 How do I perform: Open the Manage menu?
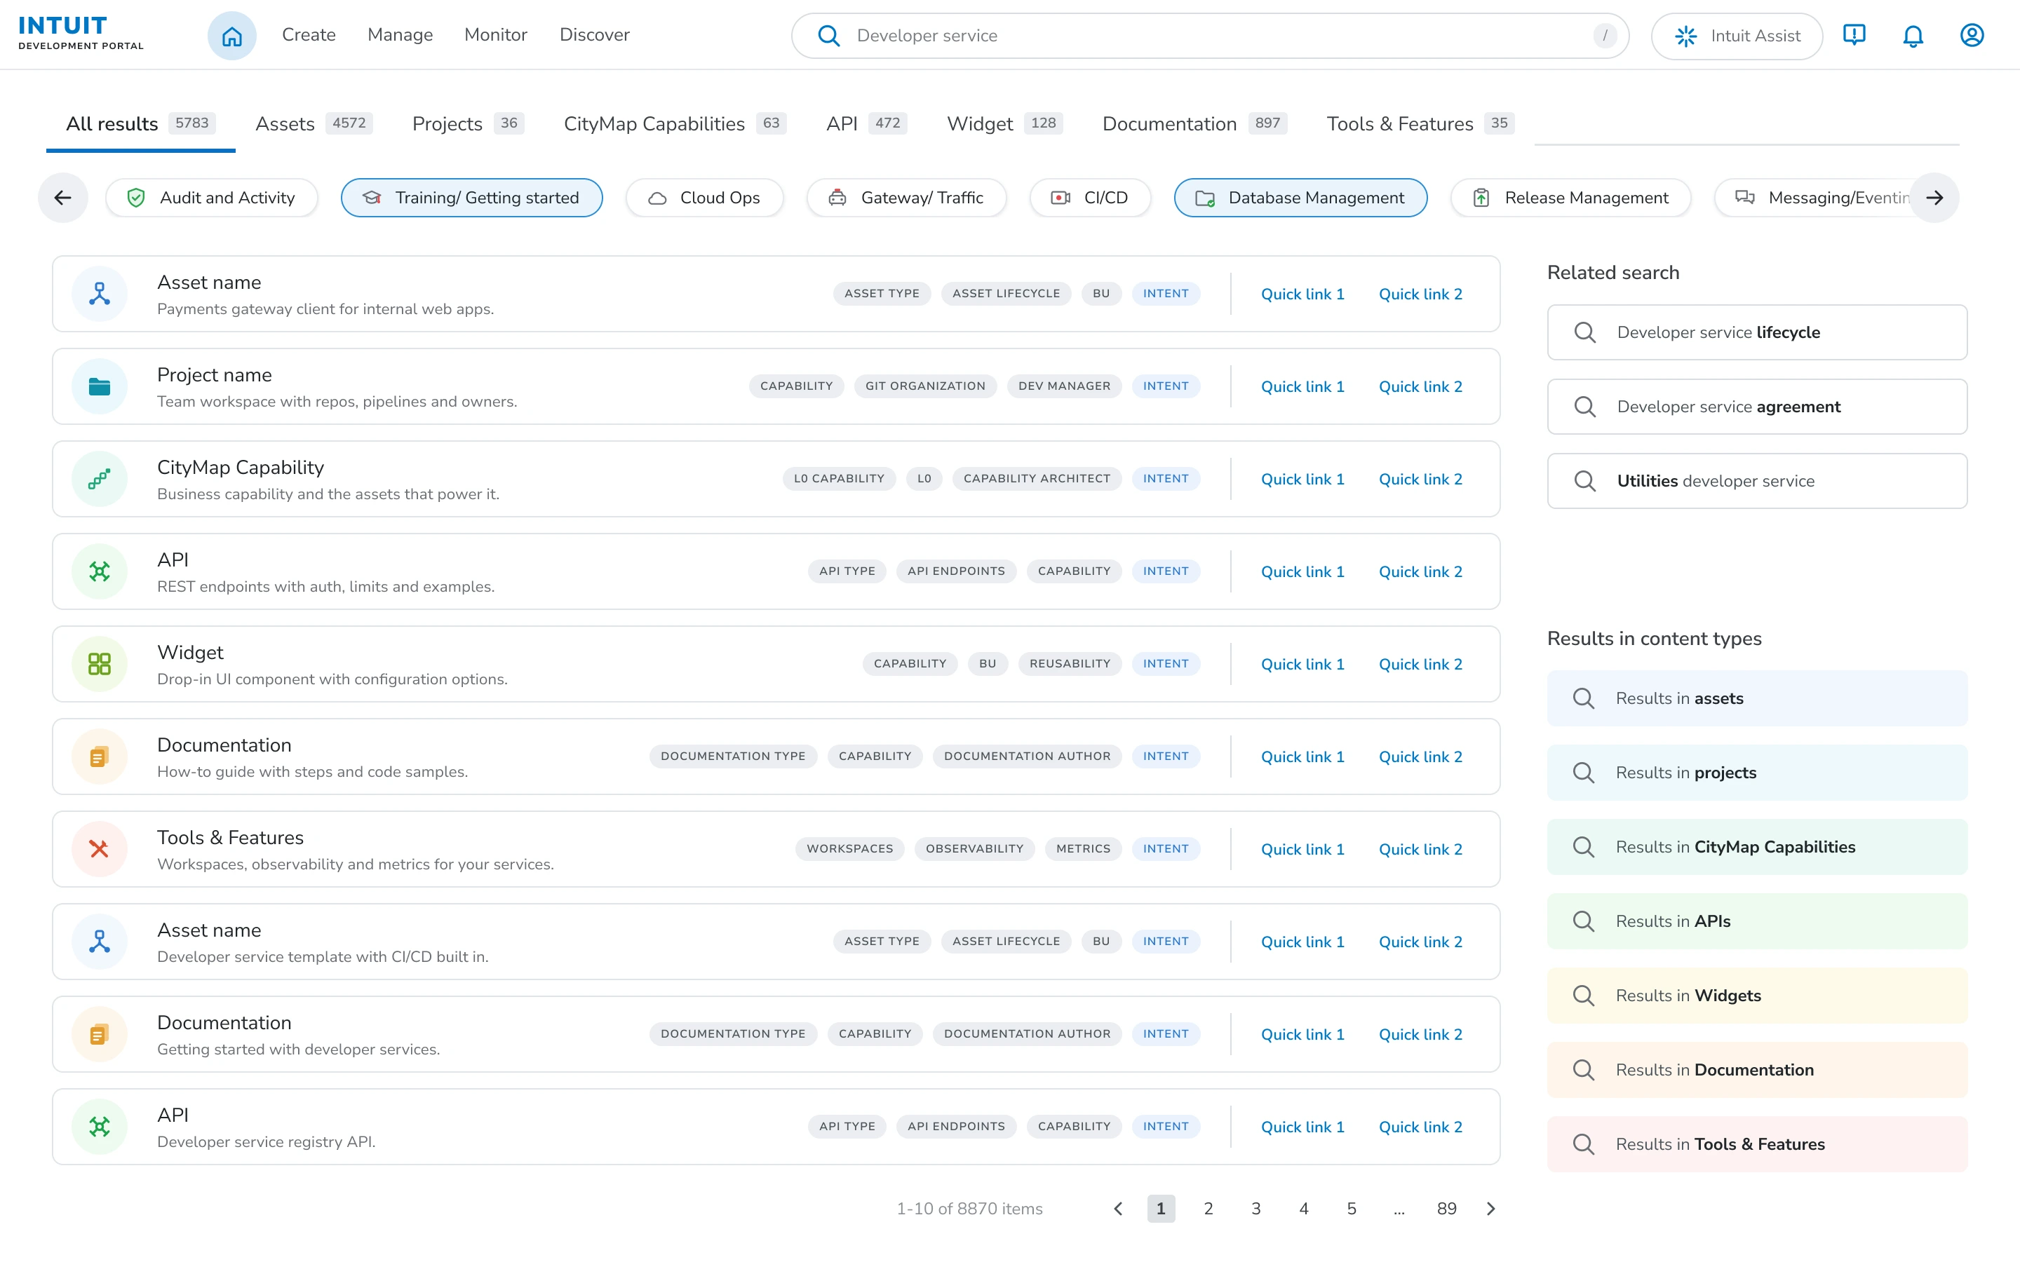pos(400,35)
